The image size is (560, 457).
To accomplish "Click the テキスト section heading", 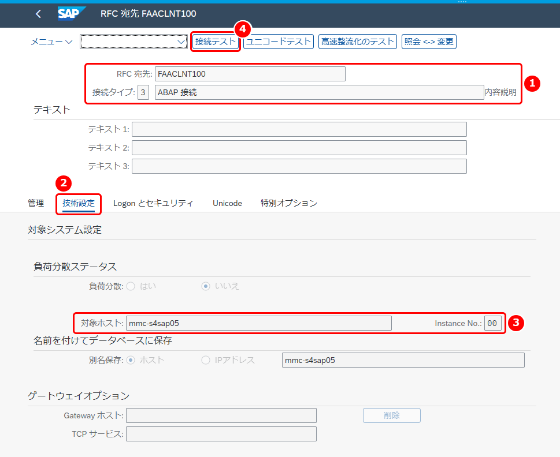I will 52,110.
